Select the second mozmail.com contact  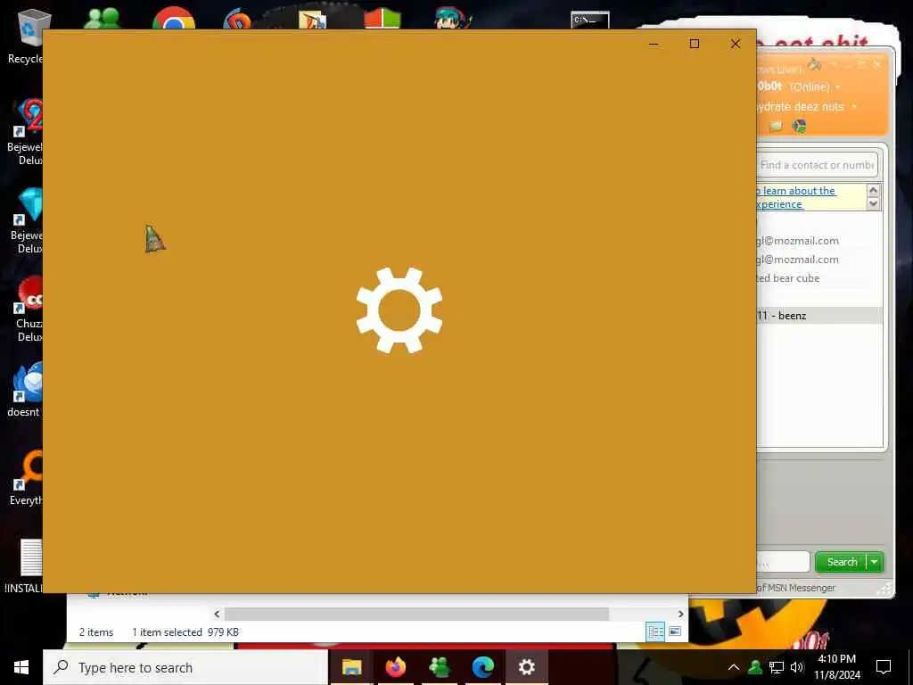(798, 260)
